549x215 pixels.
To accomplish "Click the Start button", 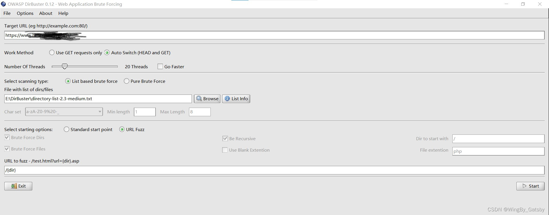I will (530, 186).
